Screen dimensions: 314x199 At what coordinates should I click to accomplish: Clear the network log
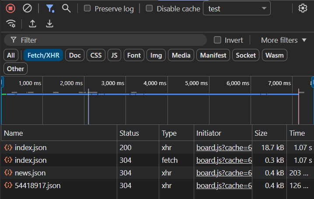coord(27,8)
